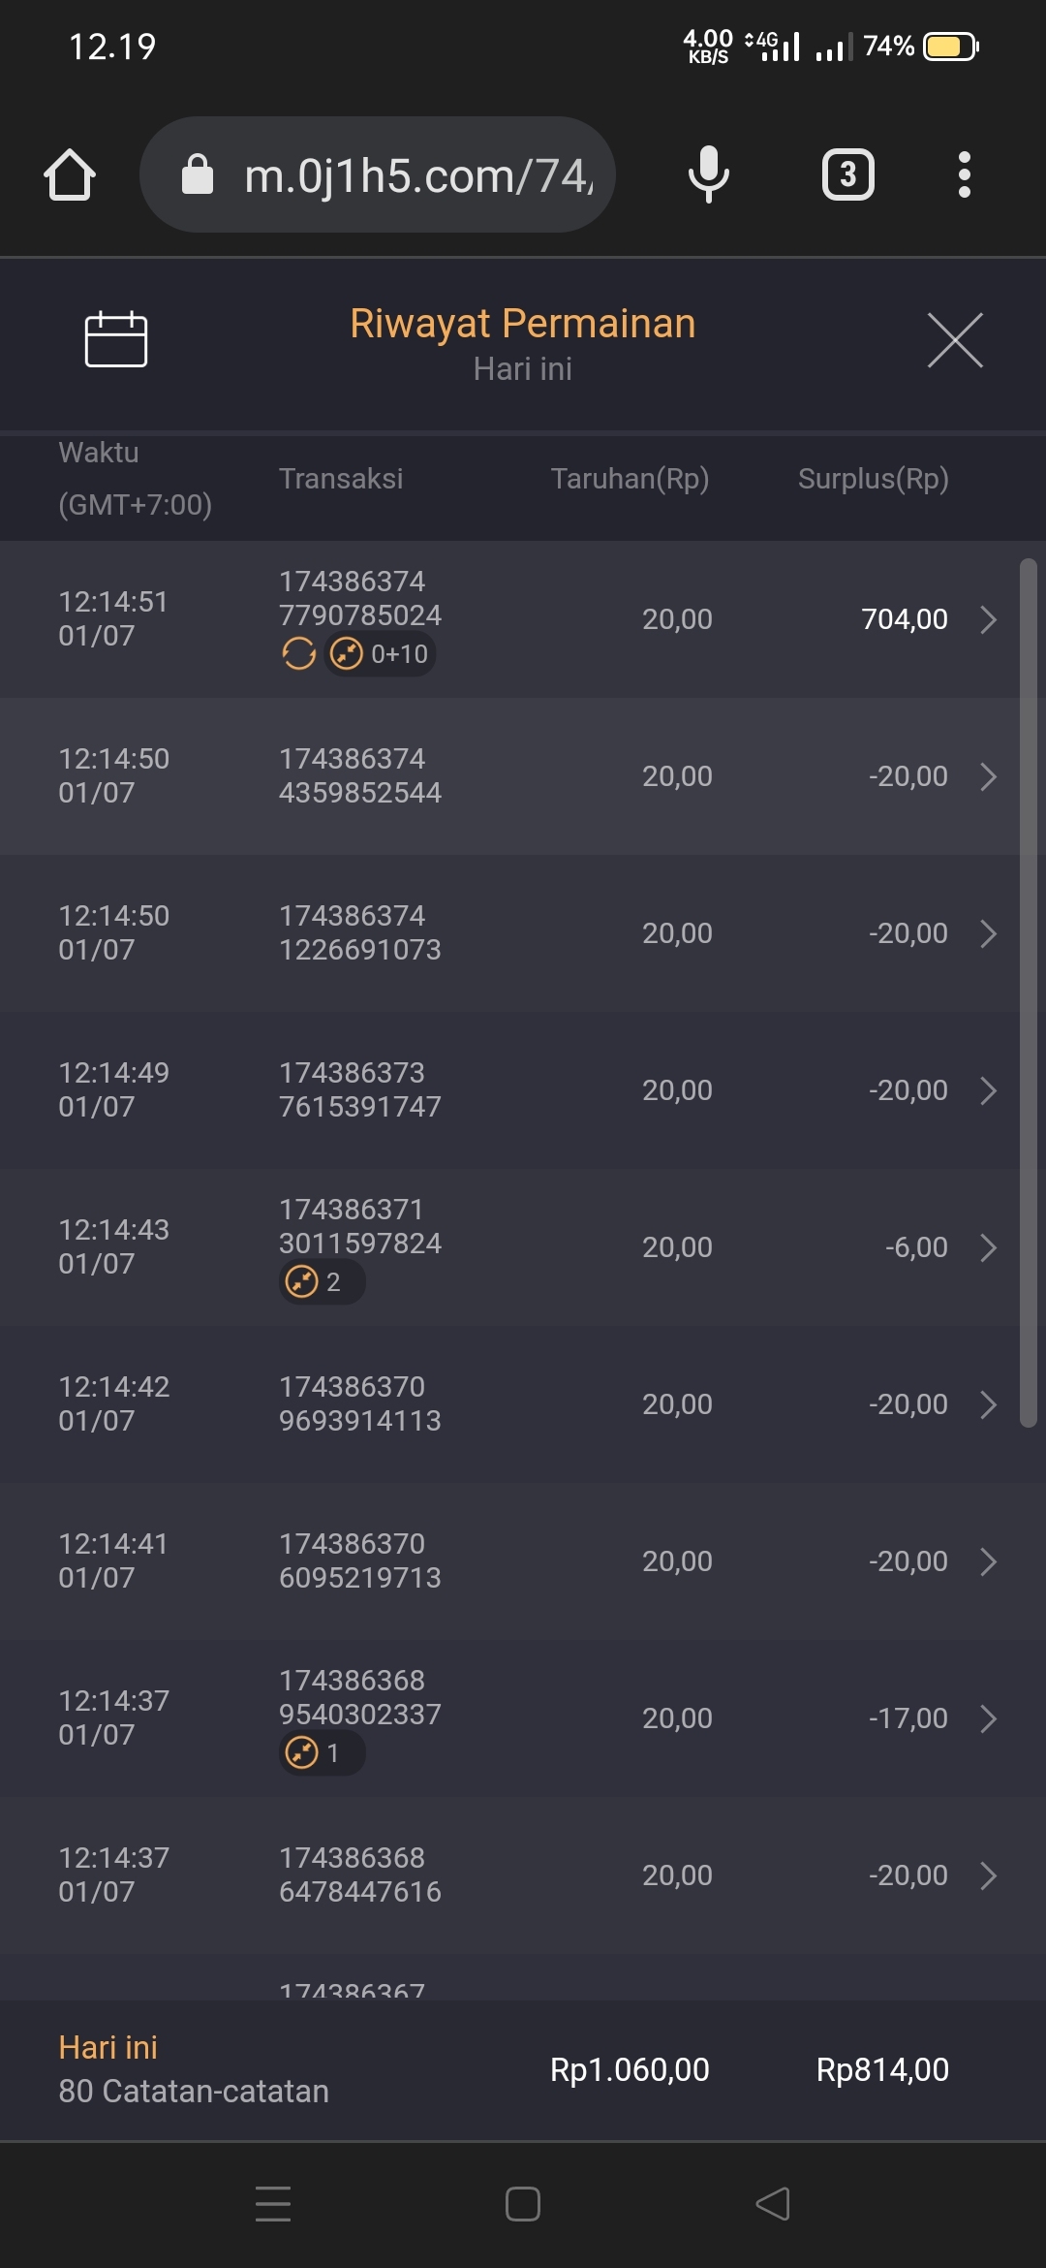The width and height of the screenshot is (1046, 2268).
Task: Tap the Android back navigation button
Action: click(x=773, y=2203)
